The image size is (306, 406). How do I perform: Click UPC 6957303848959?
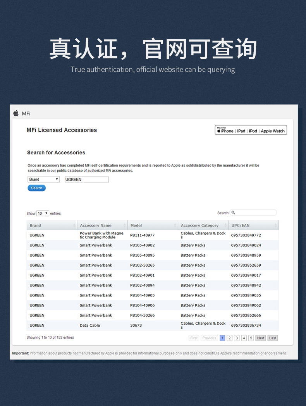pyautogui.click(x=246, y=255)
